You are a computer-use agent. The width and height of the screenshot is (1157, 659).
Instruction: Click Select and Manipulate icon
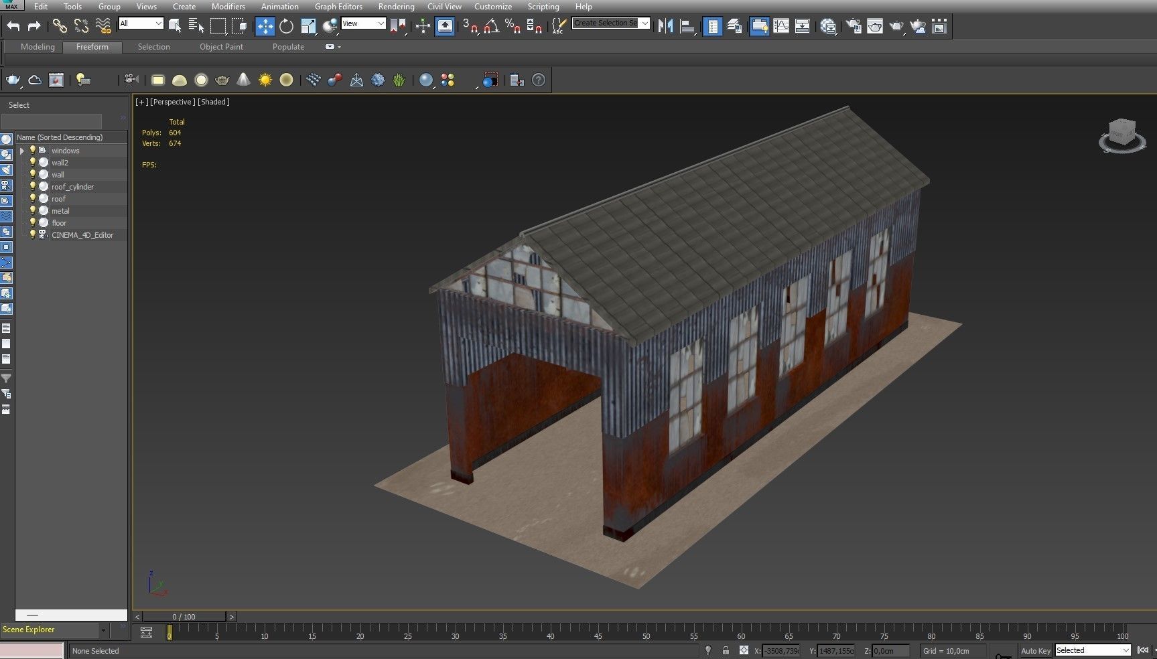pyautogui.click(x=423, y=26)
